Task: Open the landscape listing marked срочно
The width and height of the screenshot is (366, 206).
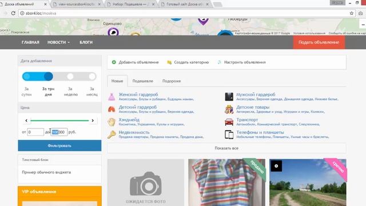Action: pos(308,183)
